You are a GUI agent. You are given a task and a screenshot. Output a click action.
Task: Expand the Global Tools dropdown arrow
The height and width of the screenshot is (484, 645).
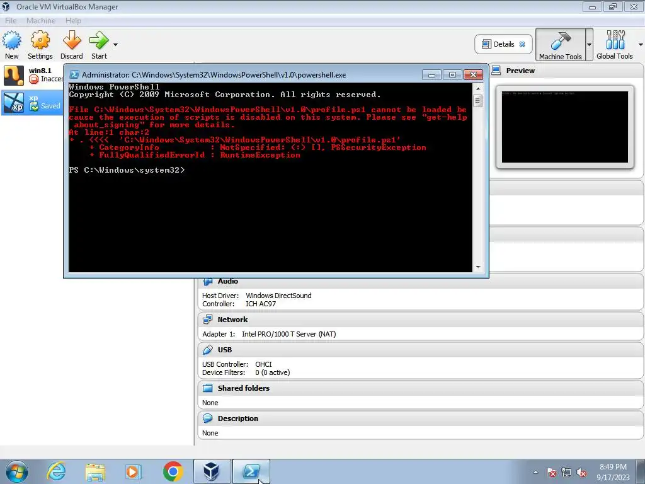(x=641, y=45)
